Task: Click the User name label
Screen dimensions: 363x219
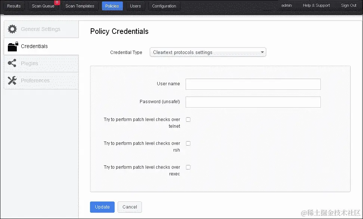Action: 168,84
